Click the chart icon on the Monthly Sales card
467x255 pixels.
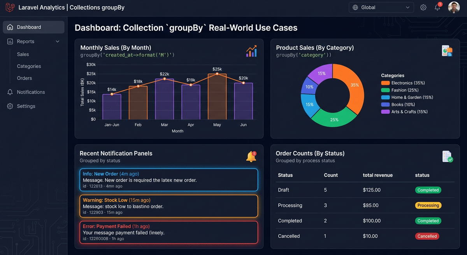(251, 51)
